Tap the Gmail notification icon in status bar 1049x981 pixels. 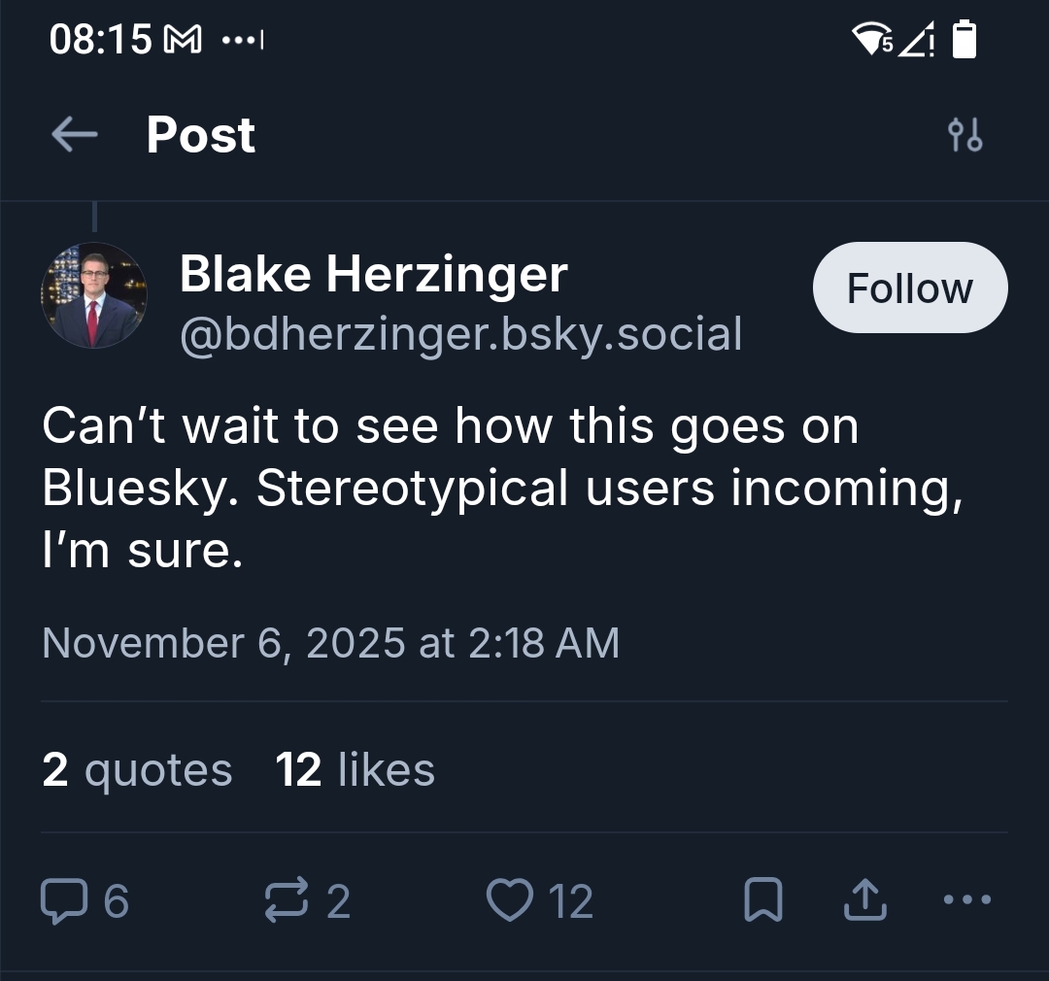coord(185,41)
